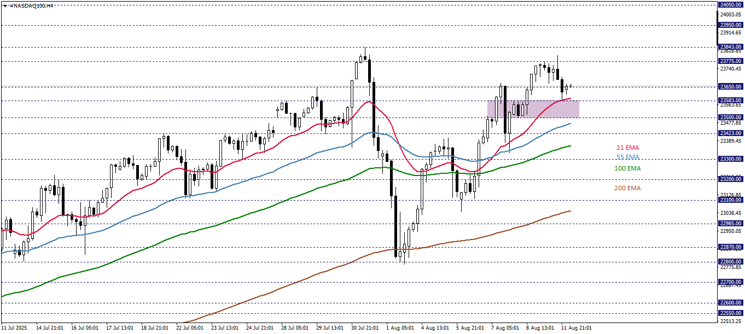Viewport: 745px width, 334px height.
Task: Click the 28 Jul 05:01 time label
Action: 294,328
